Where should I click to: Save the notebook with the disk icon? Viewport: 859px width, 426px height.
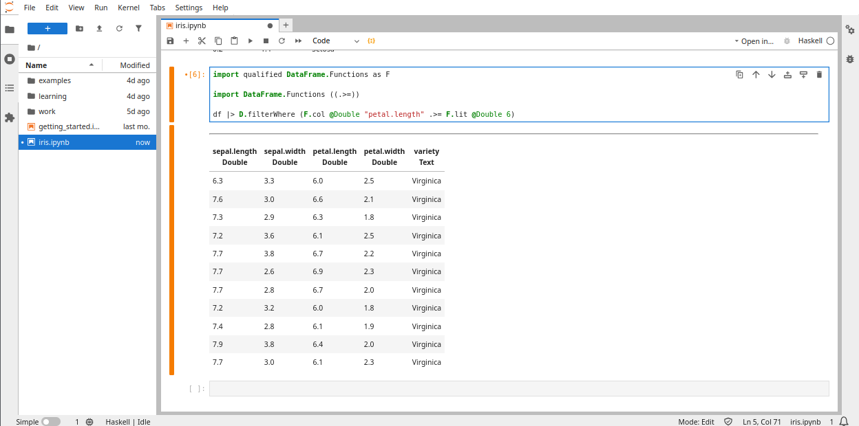170,41
